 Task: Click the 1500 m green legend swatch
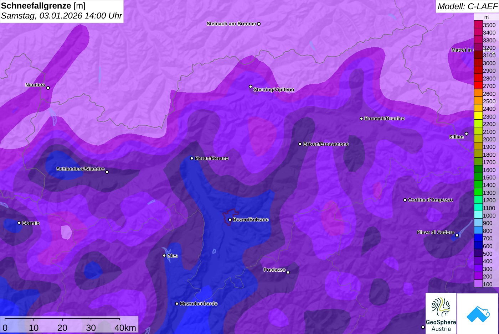[478, 177]
